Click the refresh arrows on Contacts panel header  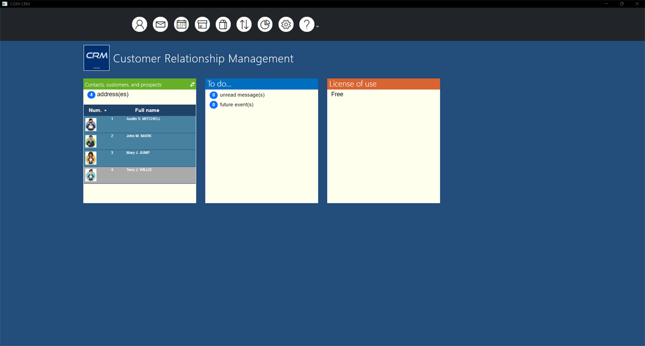click(192, 84)
